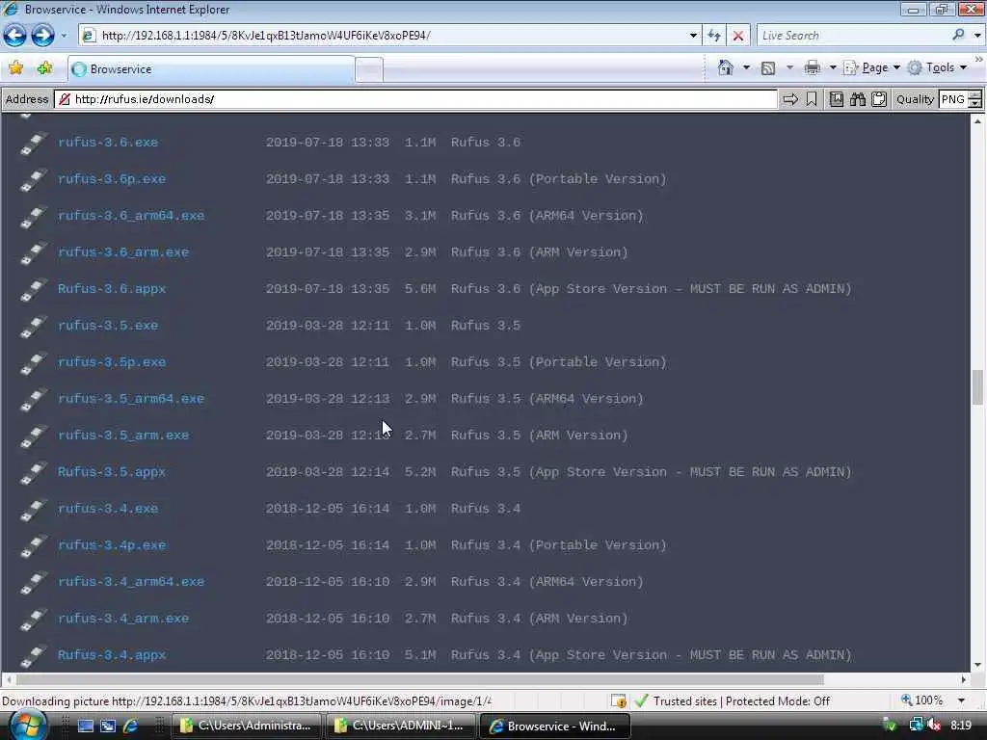
Task: Click the horizontal scrollbar right arrow
Action: [964, 679]
